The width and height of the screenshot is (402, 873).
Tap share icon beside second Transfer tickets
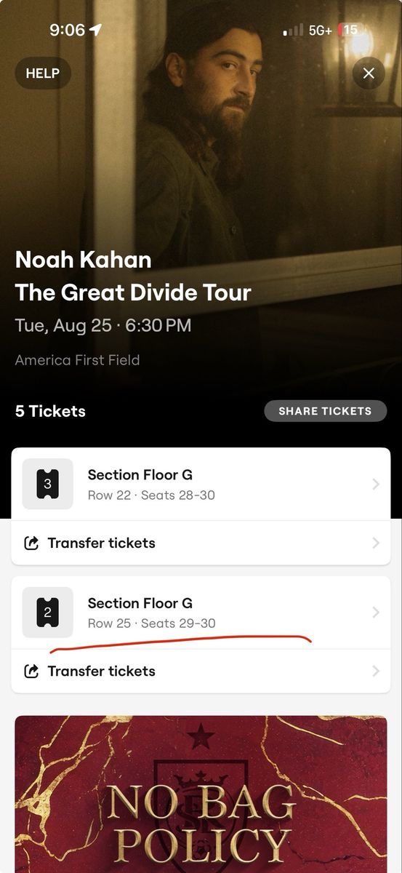[31, 671]
